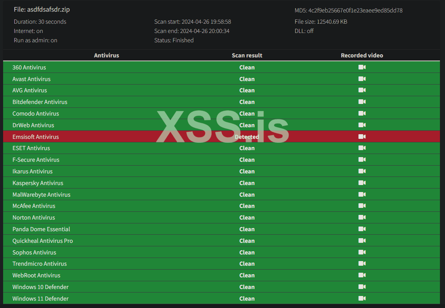This screenshot has width=445, height=308.
Task: Select Clean result for Windows 11 Defender
Action: [x=247, y=299]
